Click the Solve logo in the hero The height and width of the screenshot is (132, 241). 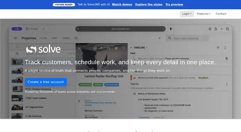point(43,49)
